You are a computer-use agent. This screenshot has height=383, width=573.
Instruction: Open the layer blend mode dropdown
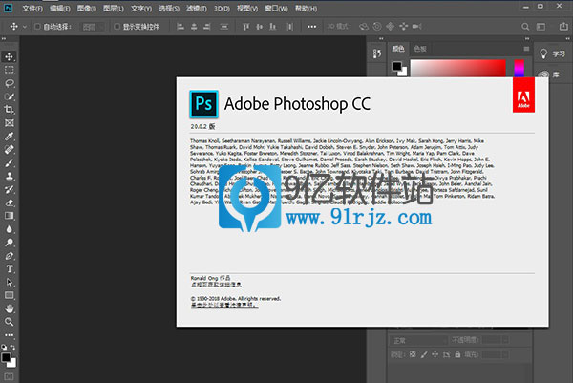[418, 340]
